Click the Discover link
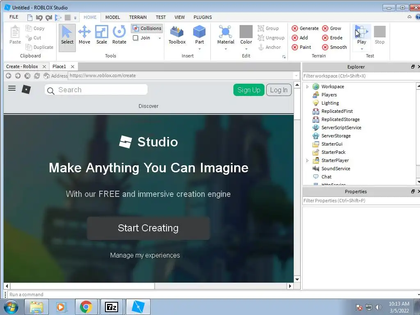Viewport: 420px width, 315px height. tap(148, 106)
